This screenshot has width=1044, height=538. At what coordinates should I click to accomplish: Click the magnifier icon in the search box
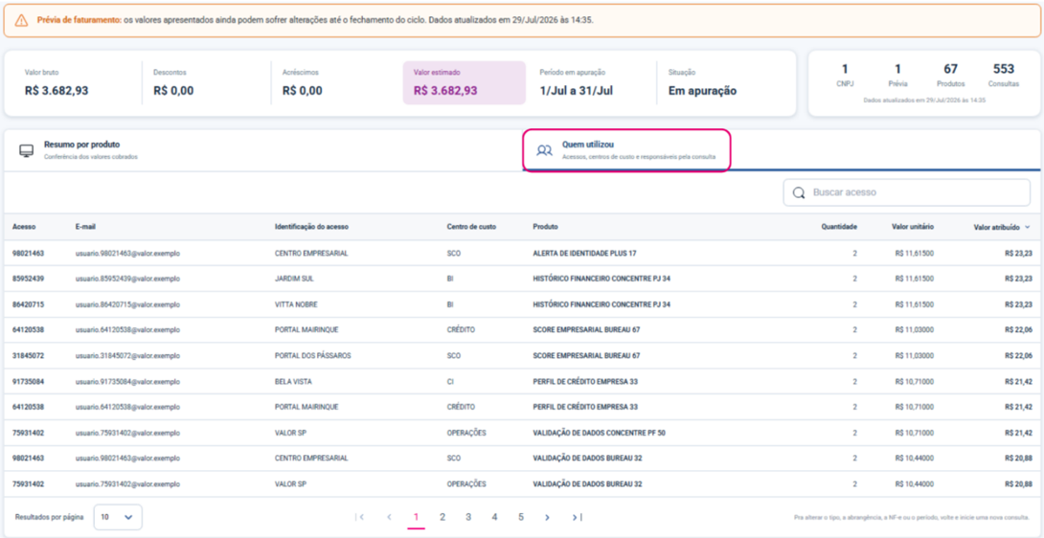798,192
